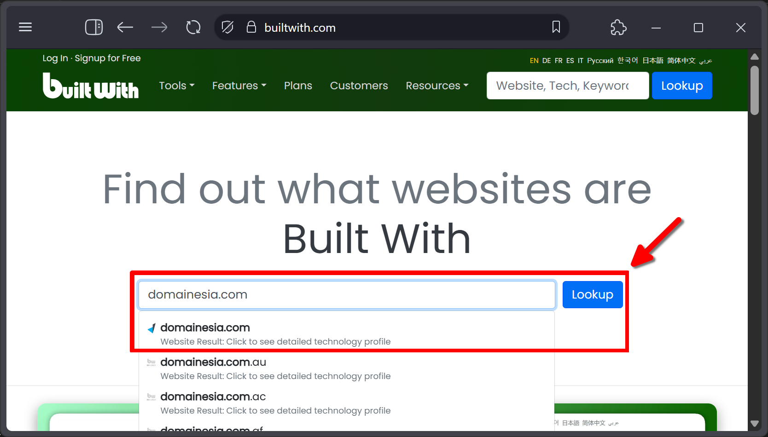The image size is (768, 437).
Task: Switch language to 日本語 in header
Action: tap(653, 61)
